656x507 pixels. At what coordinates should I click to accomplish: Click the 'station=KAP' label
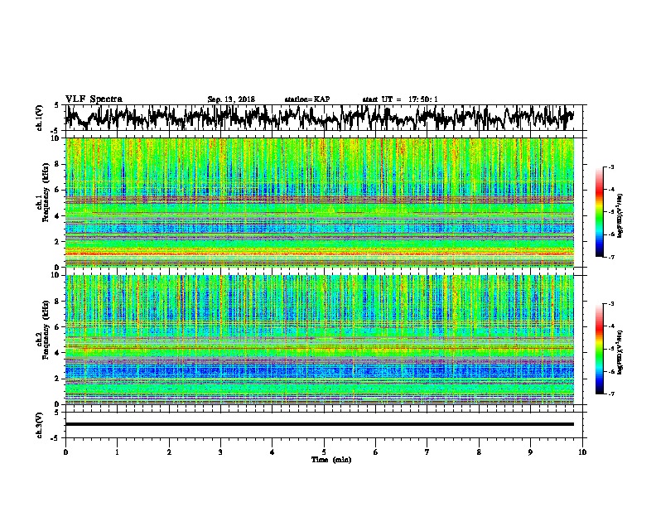307,99
